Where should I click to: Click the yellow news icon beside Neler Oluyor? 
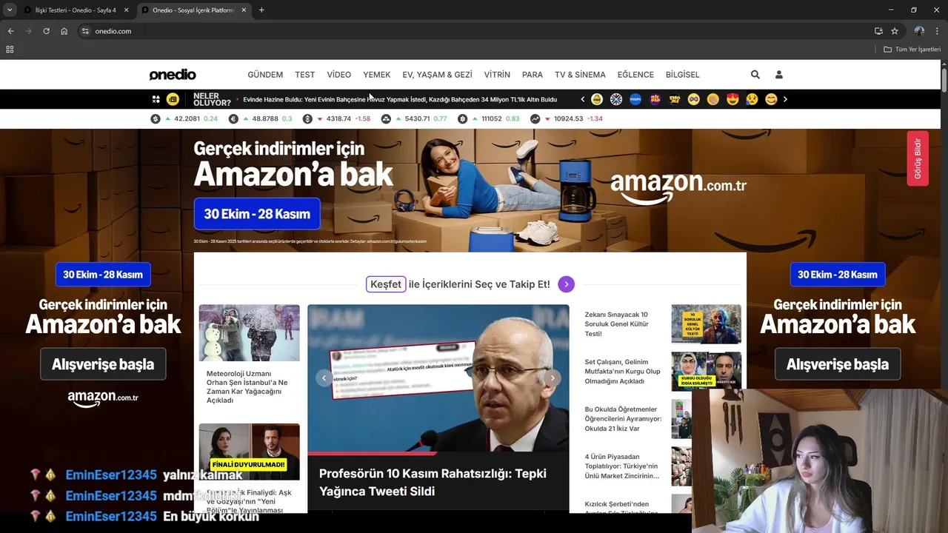coord(173,99)
